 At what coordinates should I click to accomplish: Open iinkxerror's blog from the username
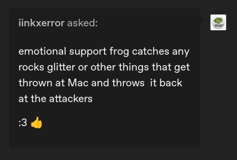41,23
